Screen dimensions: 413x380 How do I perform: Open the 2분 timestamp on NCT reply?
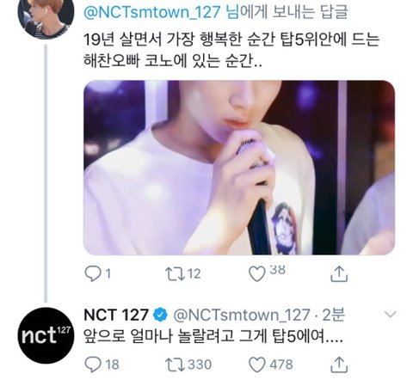click(x=333, y=315)
